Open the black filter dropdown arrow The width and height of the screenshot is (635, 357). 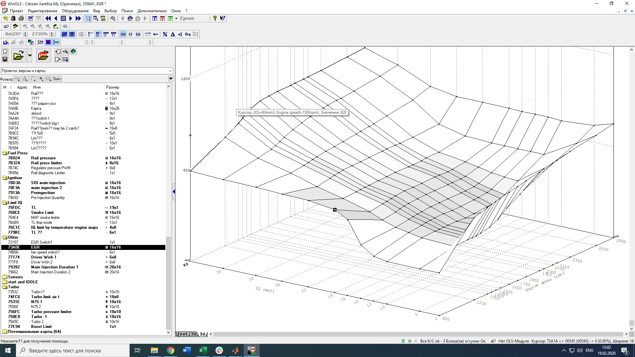(x=171, y=79)
